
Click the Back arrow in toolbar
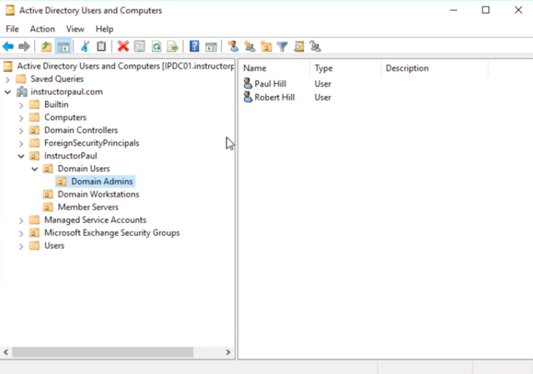pyautogui.click(x=8, y=46)
